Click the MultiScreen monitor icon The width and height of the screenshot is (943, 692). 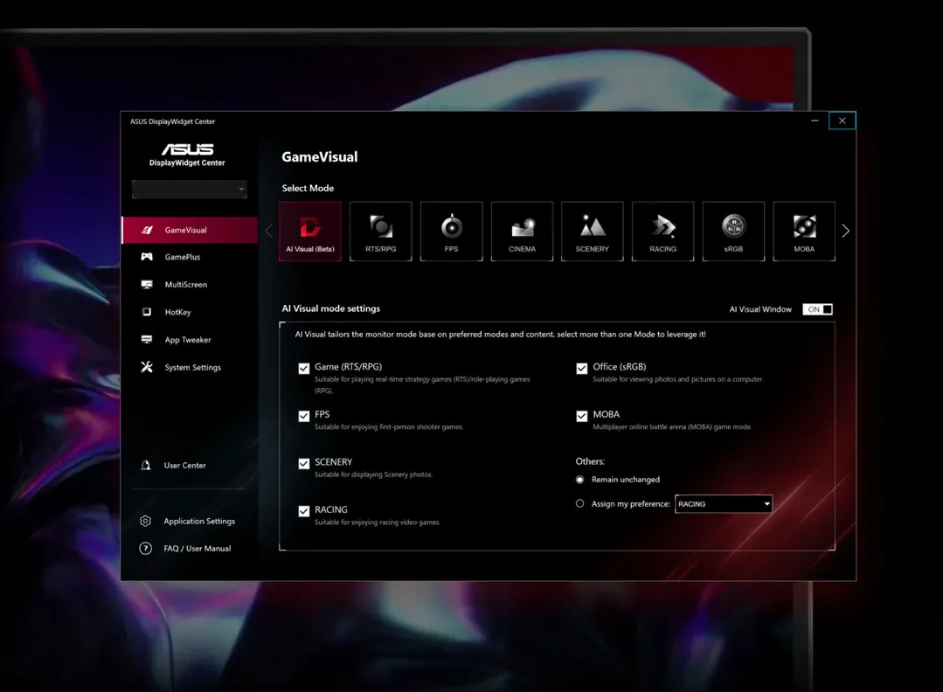pos(147,284)
